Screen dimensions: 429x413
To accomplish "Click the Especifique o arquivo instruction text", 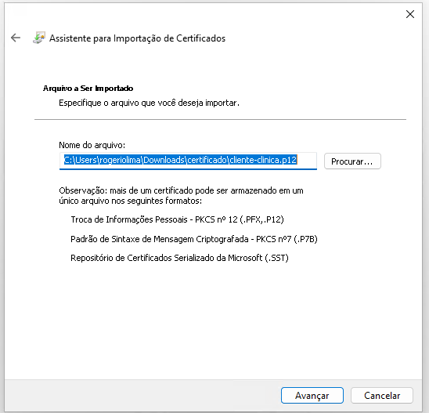I will [149, 103].
